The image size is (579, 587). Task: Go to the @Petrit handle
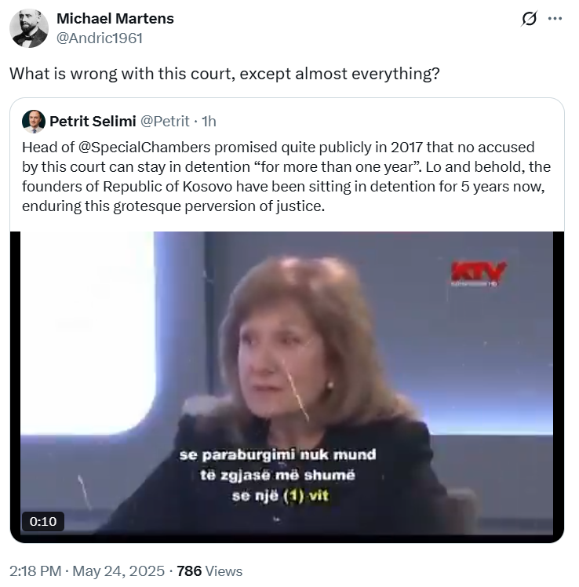click(x=165, y=121)
